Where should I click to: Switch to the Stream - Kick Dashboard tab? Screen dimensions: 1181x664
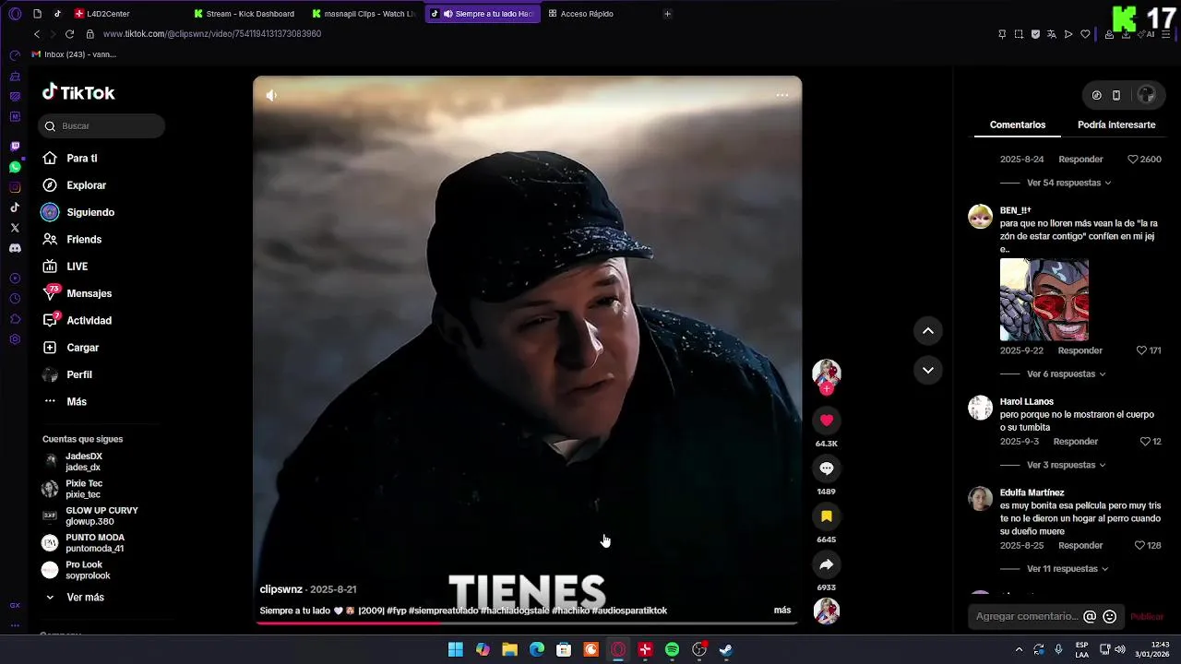[245, 14]
